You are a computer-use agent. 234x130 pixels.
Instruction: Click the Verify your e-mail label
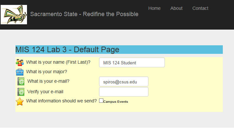pyautogui.click(x=45, y=92)
